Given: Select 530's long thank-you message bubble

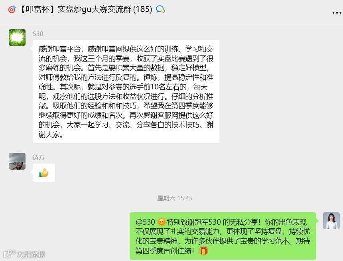Looking at the screenshot, I should pos(126,91).
